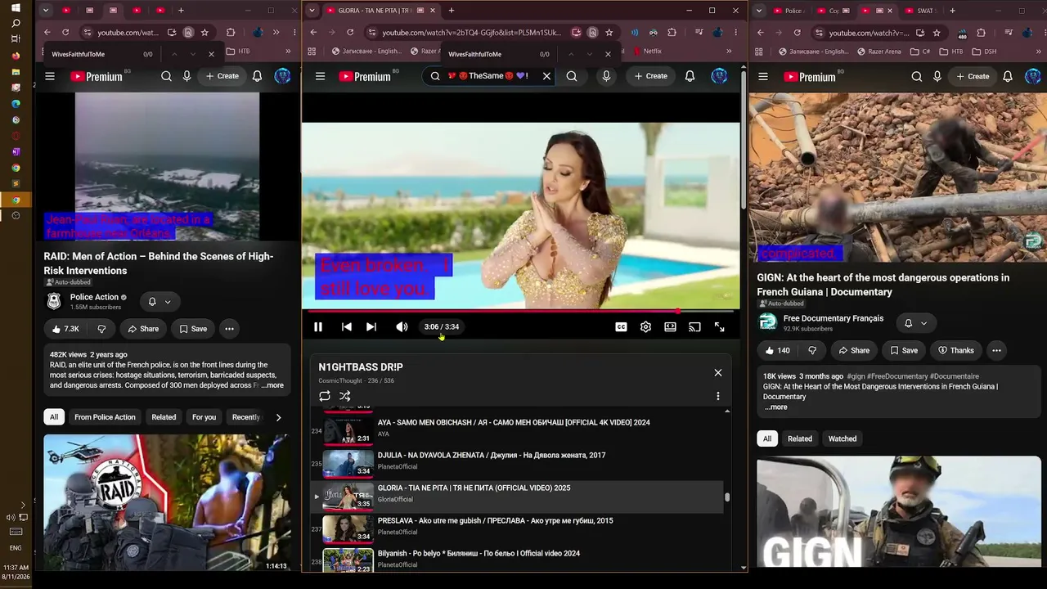The height and width of the screenshot is (589, 1047).
Task: Open search in left YouTube window
Action: 166,76
